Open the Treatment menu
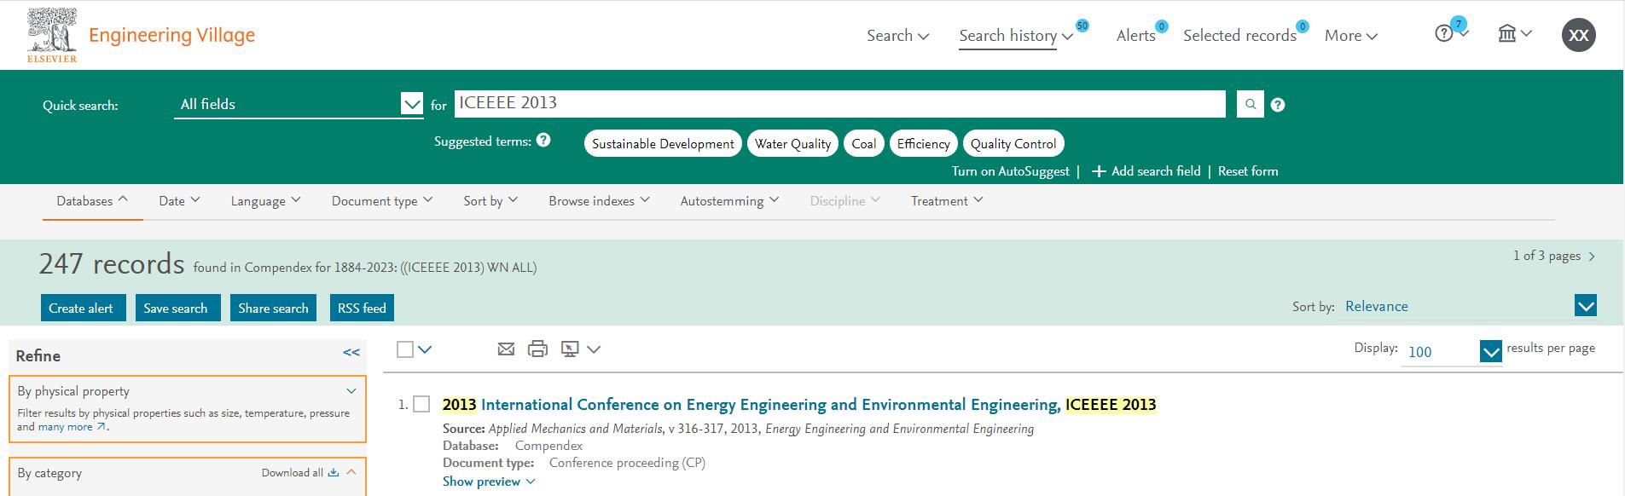The image size is (1625, 496). click(x=947, y=201)
